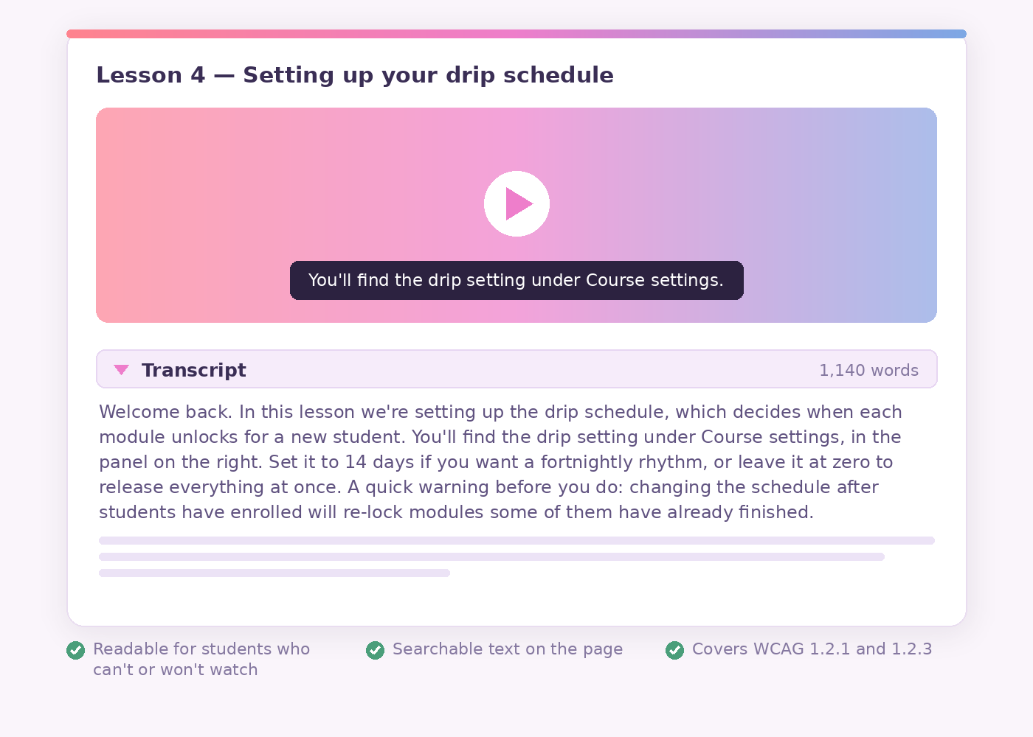
Task: Click the green check beside Covers WCAG
Action: (x=674, y=650)
